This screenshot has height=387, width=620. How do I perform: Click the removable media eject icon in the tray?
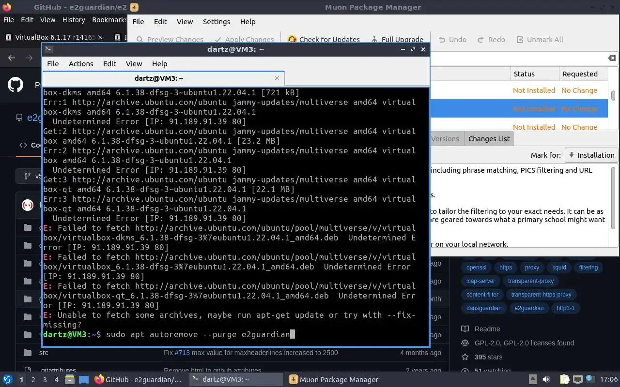coord(532,379)
